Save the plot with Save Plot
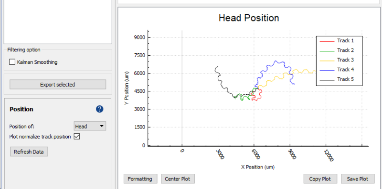 pyautogui.click(x=358, y=179)
